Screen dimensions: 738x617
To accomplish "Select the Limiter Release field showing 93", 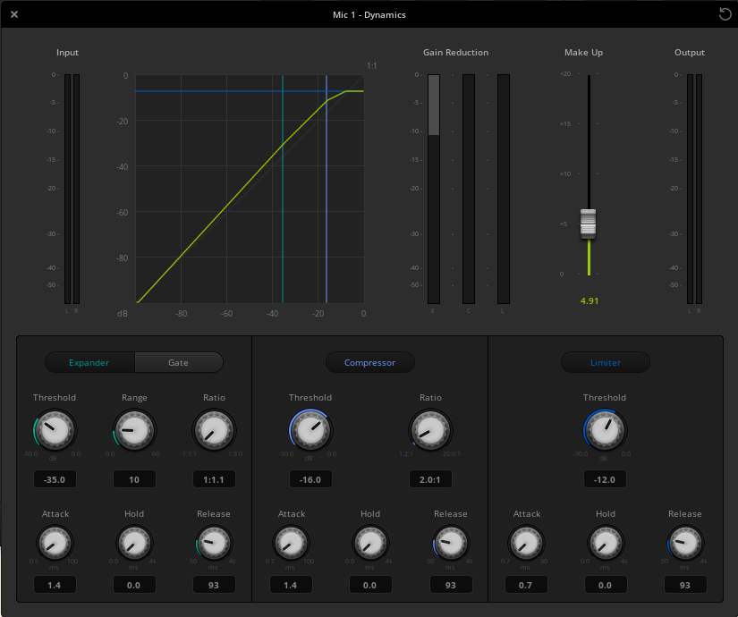I will tap(685, 585).
